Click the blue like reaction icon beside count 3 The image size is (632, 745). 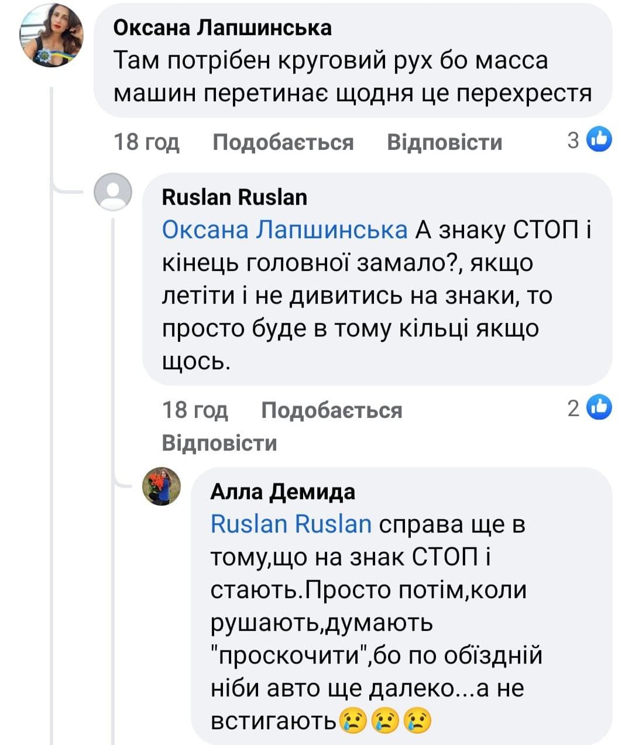599,140
